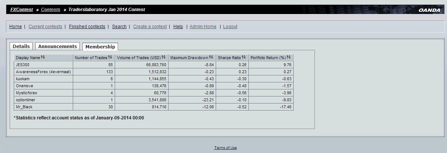Image resolution: width=447 pixels, height=153 pixels.
Task: Click the -9.83 portfolio return value
Action: click(x=286, y=100)
